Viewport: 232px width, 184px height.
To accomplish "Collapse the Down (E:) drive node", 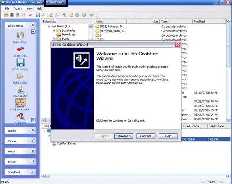I will coord(49,27).
